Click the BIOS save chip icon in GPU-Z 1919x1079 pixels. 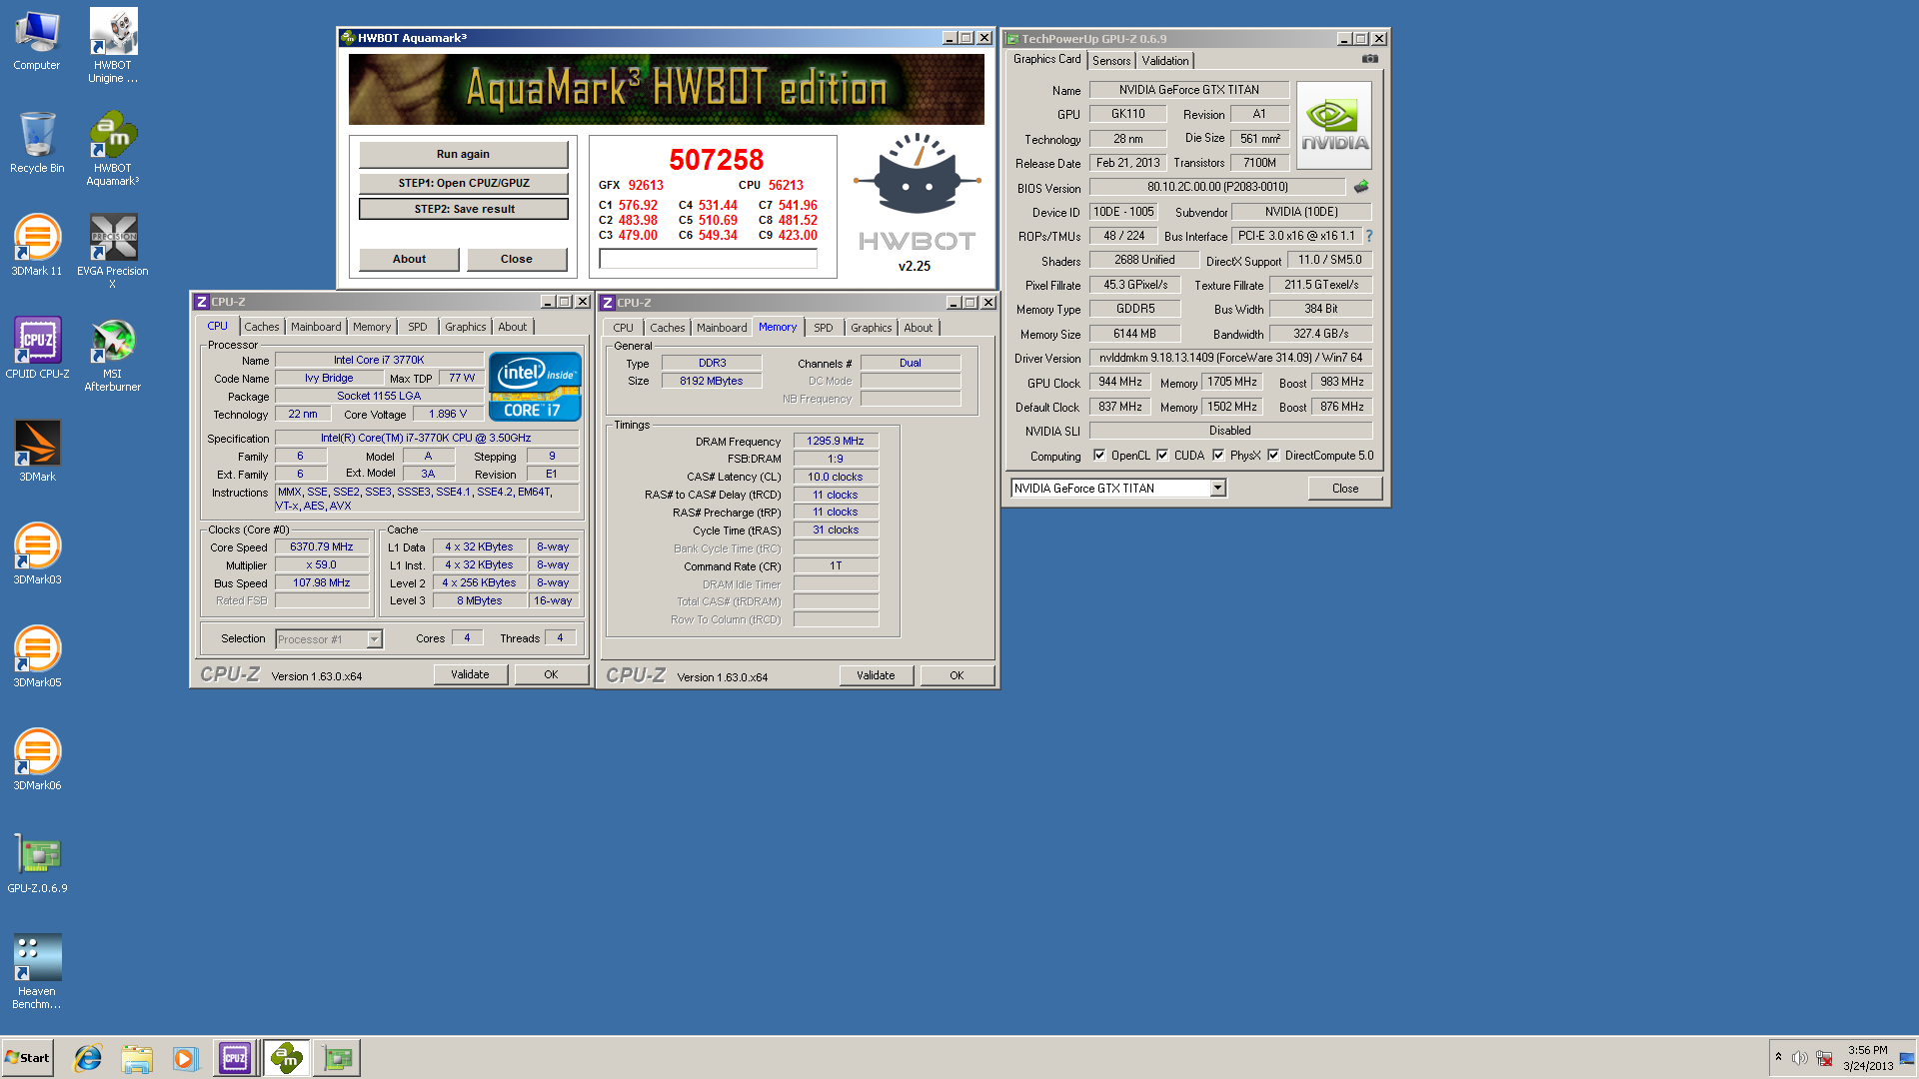point(1360,187)
